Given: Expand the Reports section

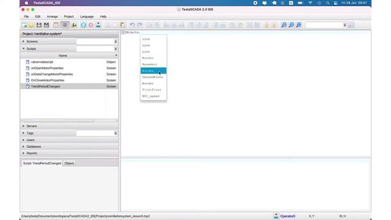Looking at the screenshot, I should (x=23, y=153).
